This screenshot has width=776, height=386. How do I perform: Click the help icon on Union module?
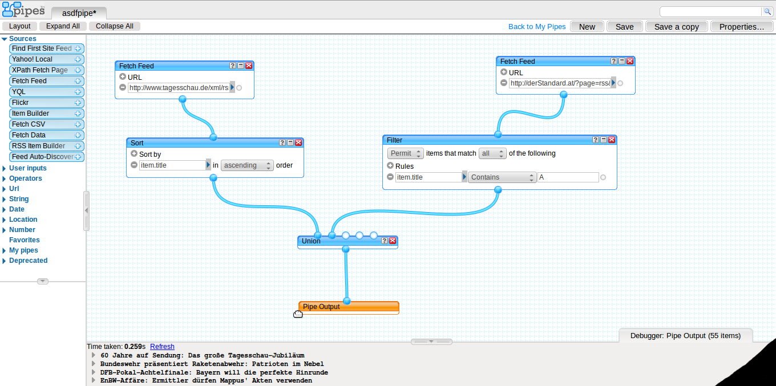tap(385, 241)
